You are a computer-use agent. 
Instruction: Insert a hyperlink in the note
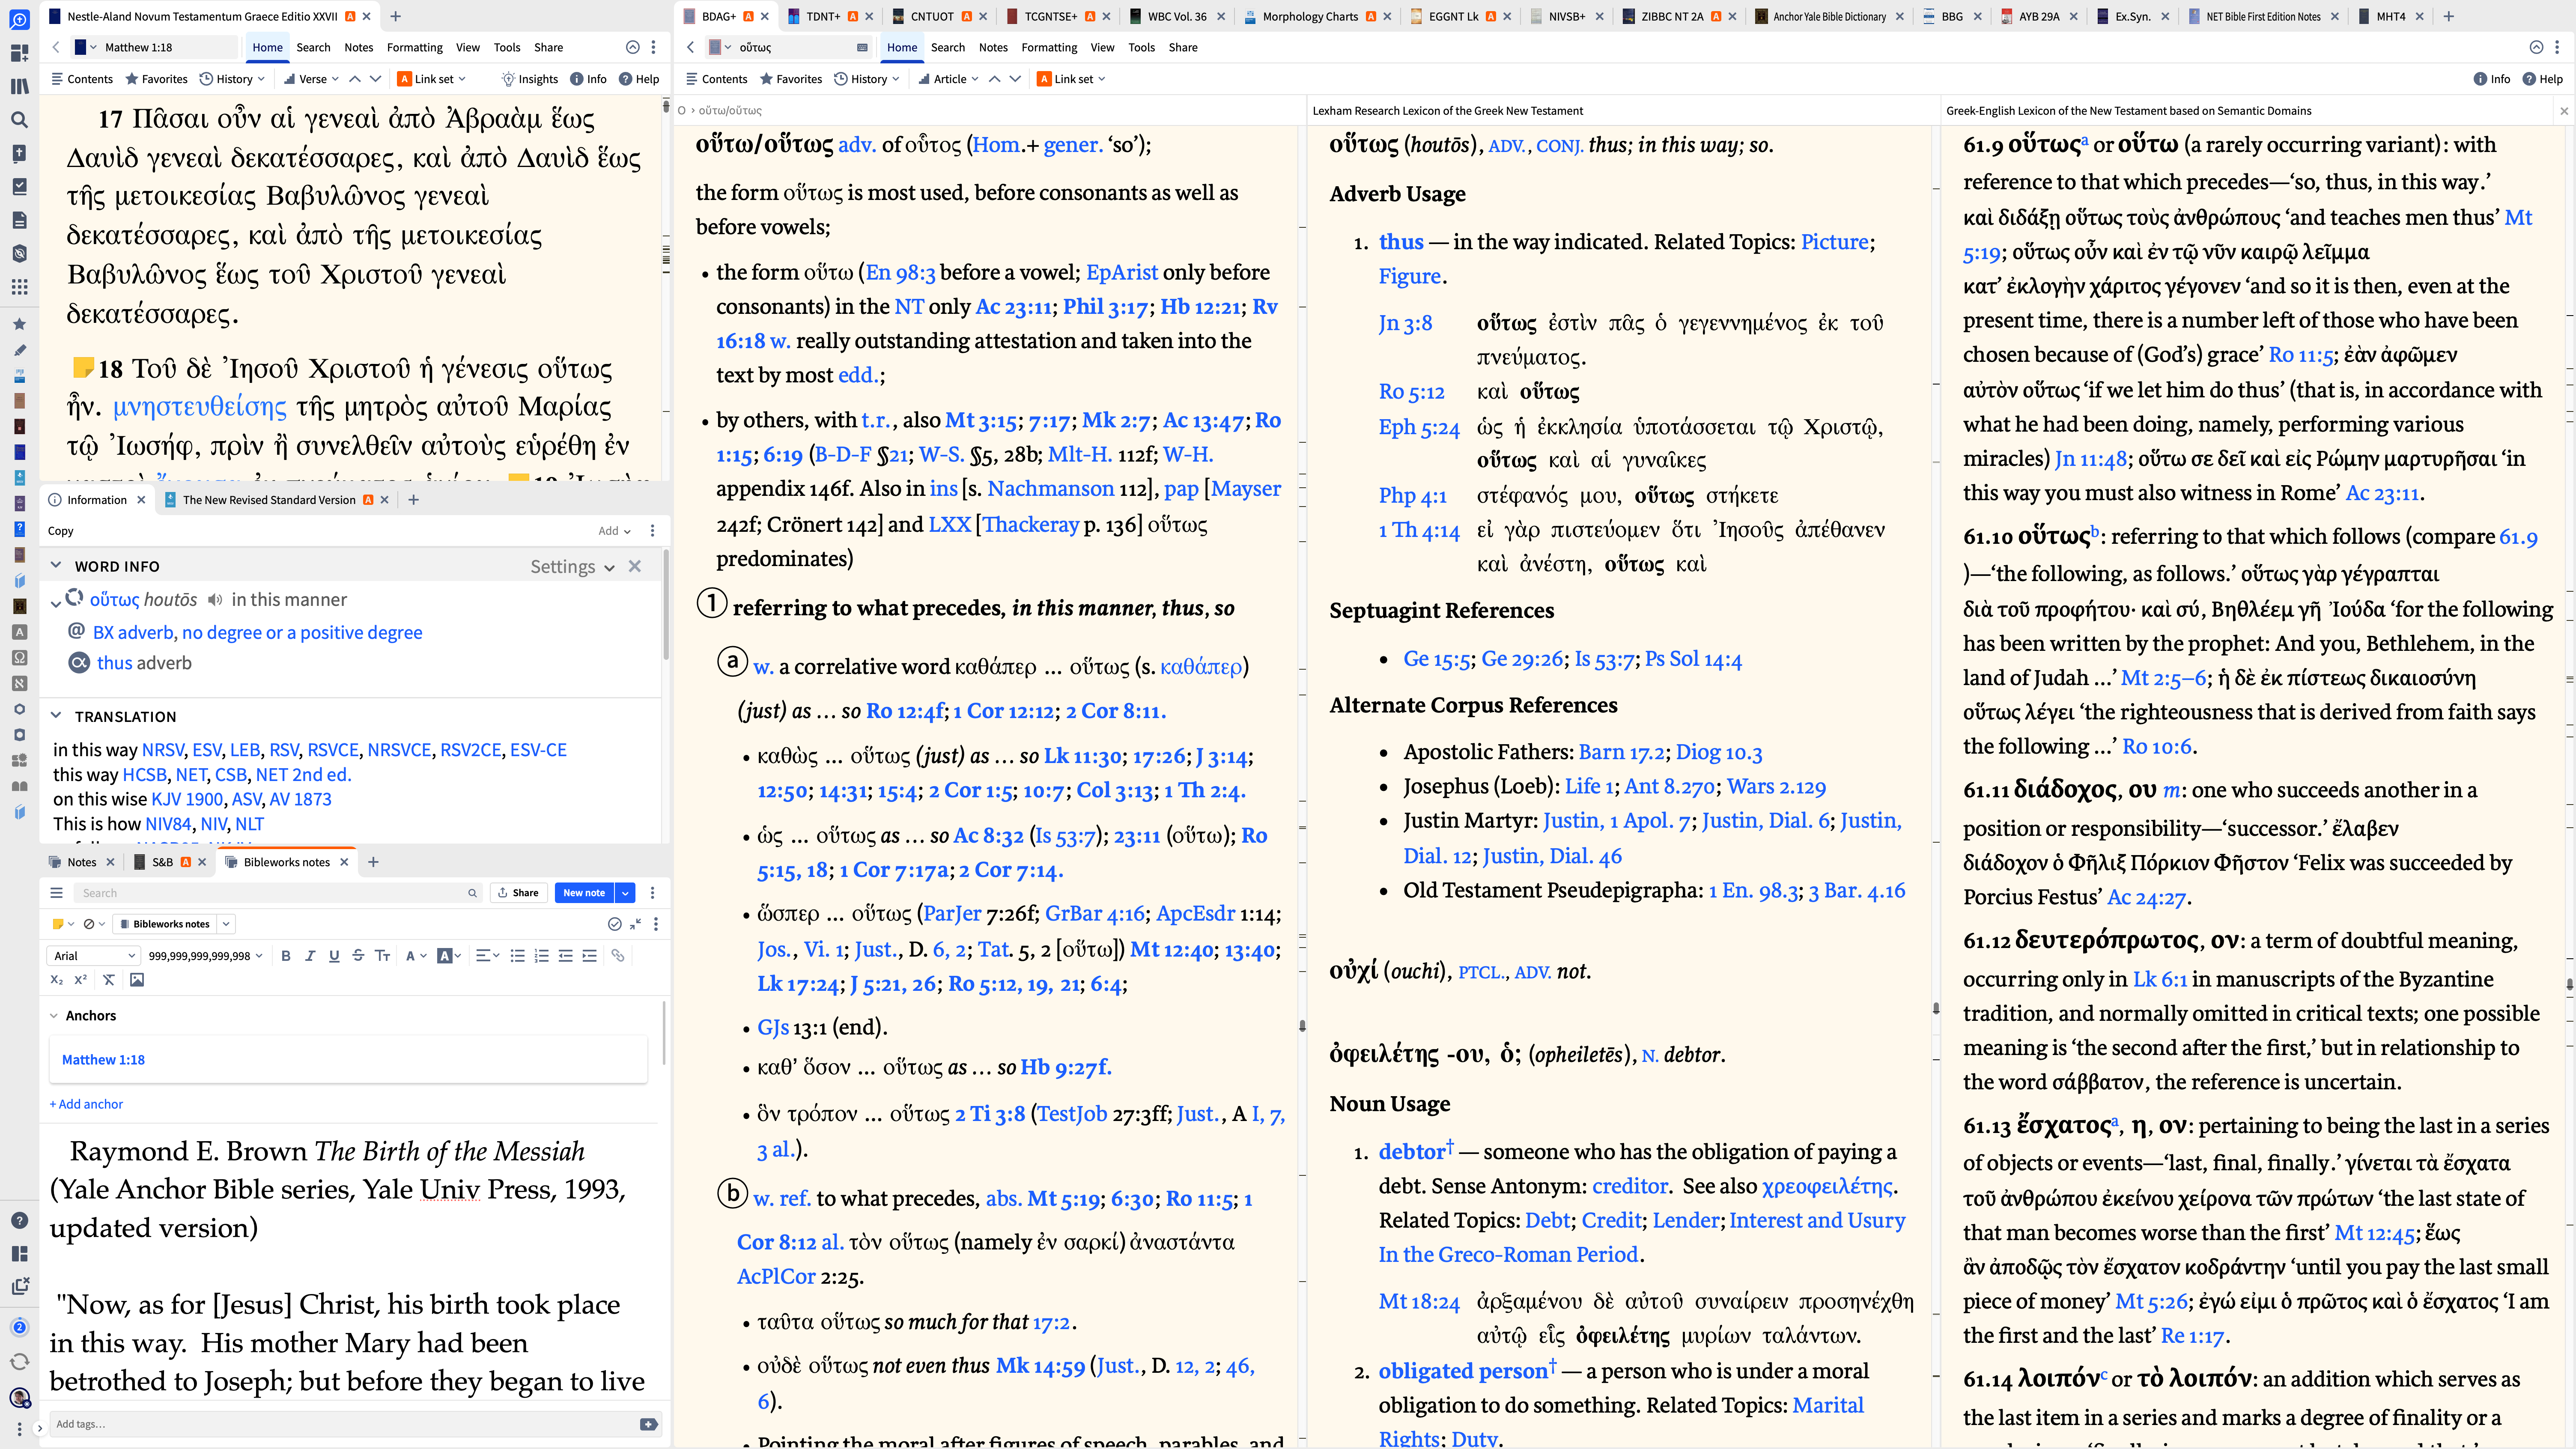[618, 956]
